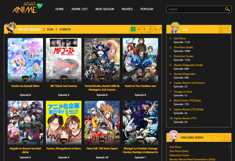Viewport: 235px width, 161px height.
Task: Click the GogoAnime TV logo
Action: [x=28, y=8]
